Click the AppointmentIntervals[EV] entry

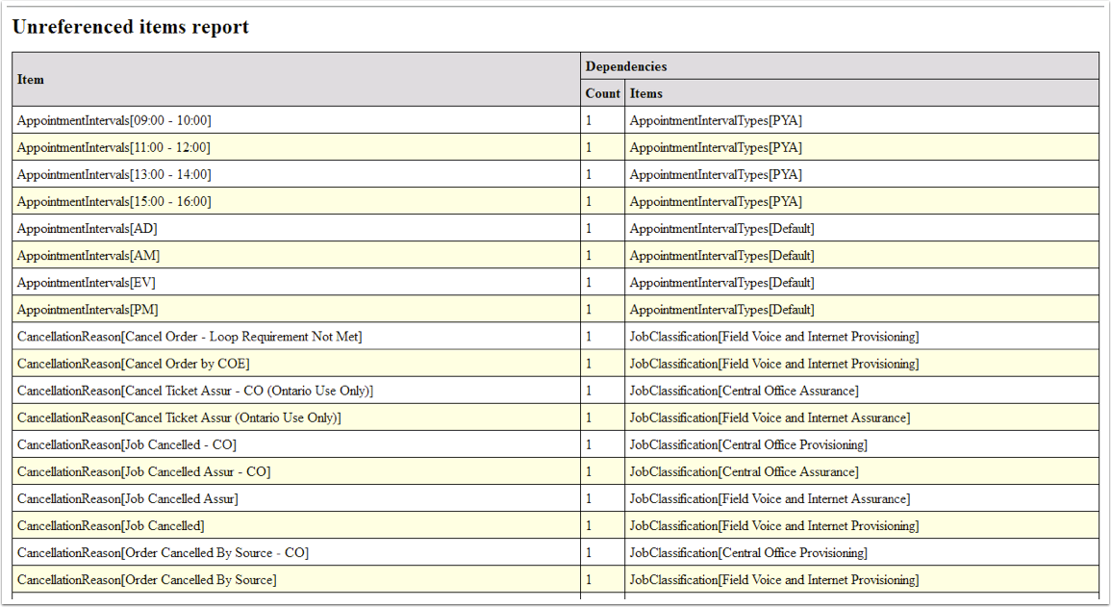(x=86, y=282)
